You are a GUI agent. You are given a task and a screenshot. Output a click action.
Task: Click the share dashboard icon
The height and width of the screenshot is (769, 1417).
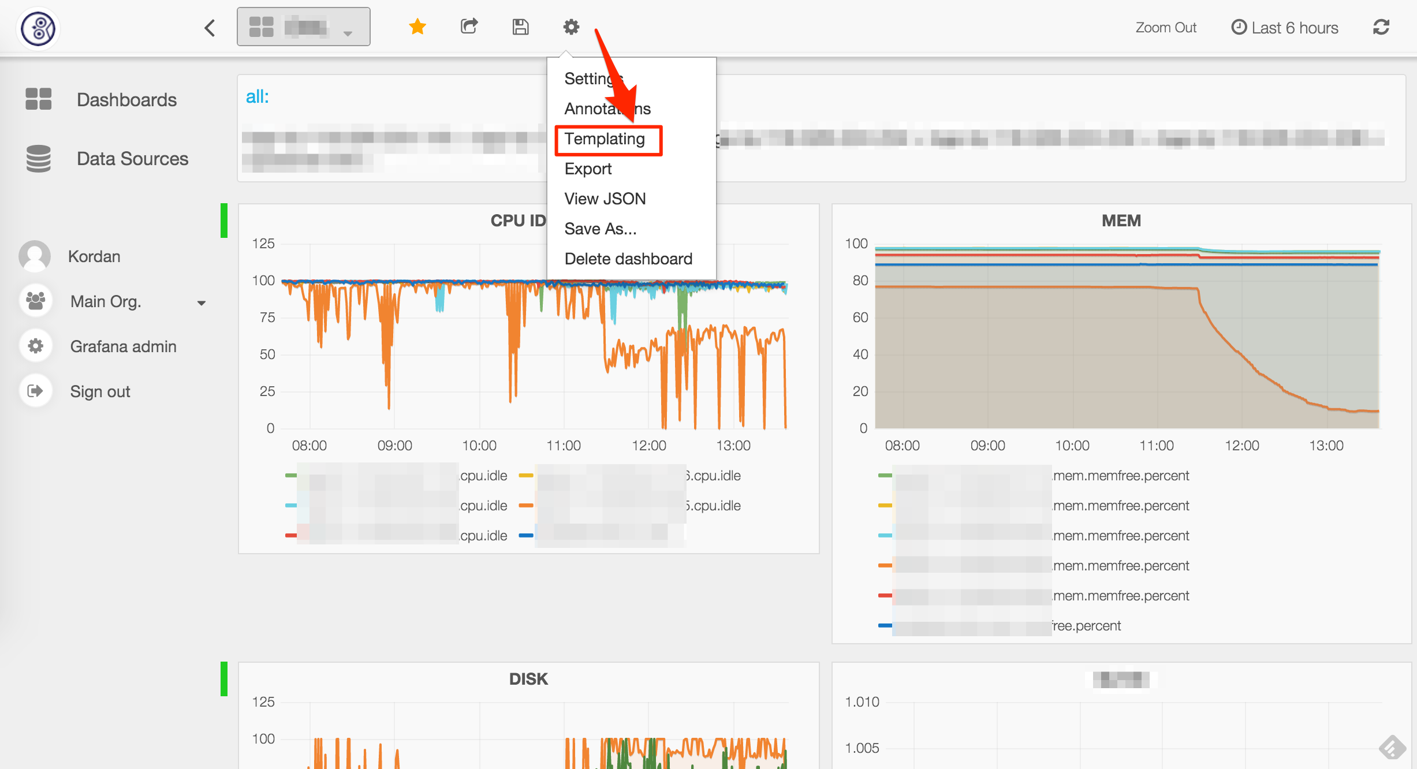(469, 27)
